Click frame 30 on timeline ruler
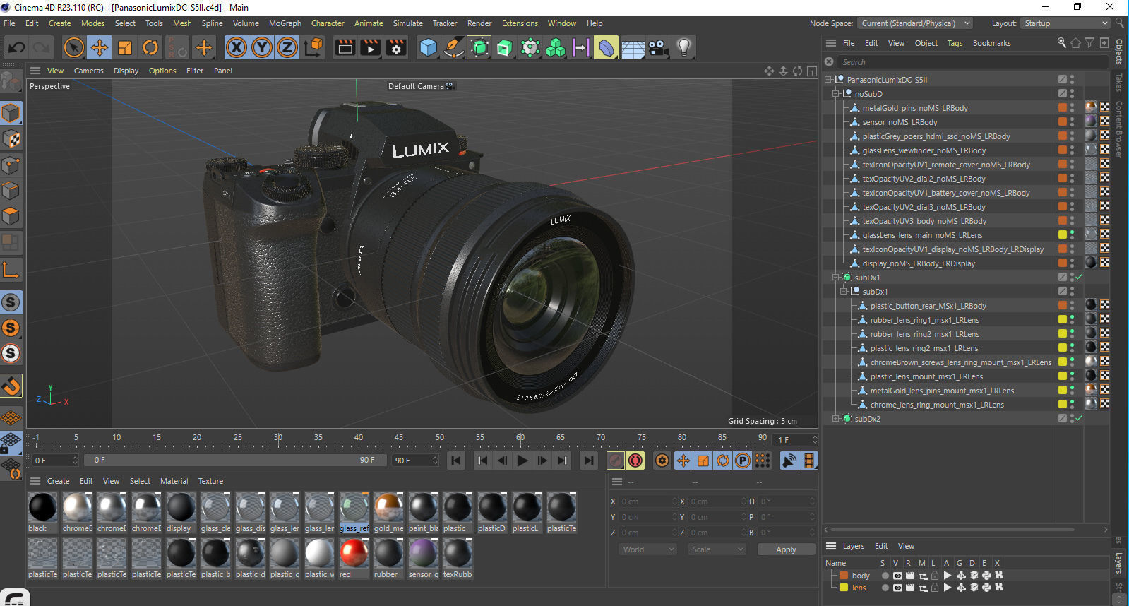 click(x=278, y=438)
